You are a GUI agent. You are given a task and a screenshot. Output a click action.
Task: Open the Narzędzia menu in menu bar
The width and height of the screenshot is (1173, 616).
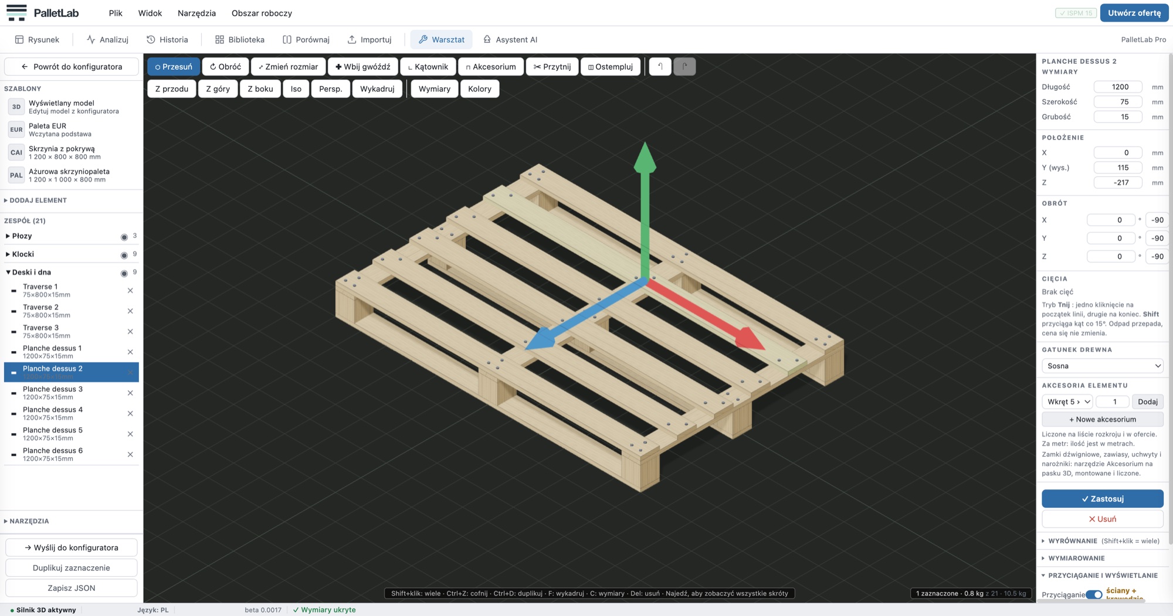coord(196,13)
